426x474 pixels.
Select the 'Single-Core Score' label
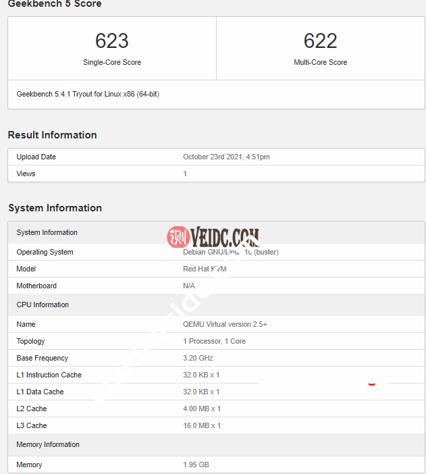point(112,62)
